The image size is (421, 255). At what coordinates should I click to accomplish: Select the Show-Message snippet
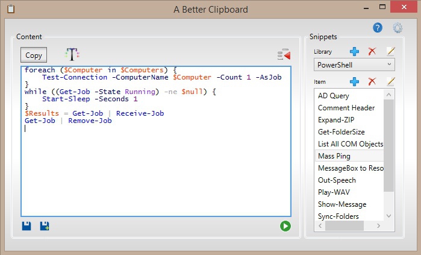click(349, 204)
